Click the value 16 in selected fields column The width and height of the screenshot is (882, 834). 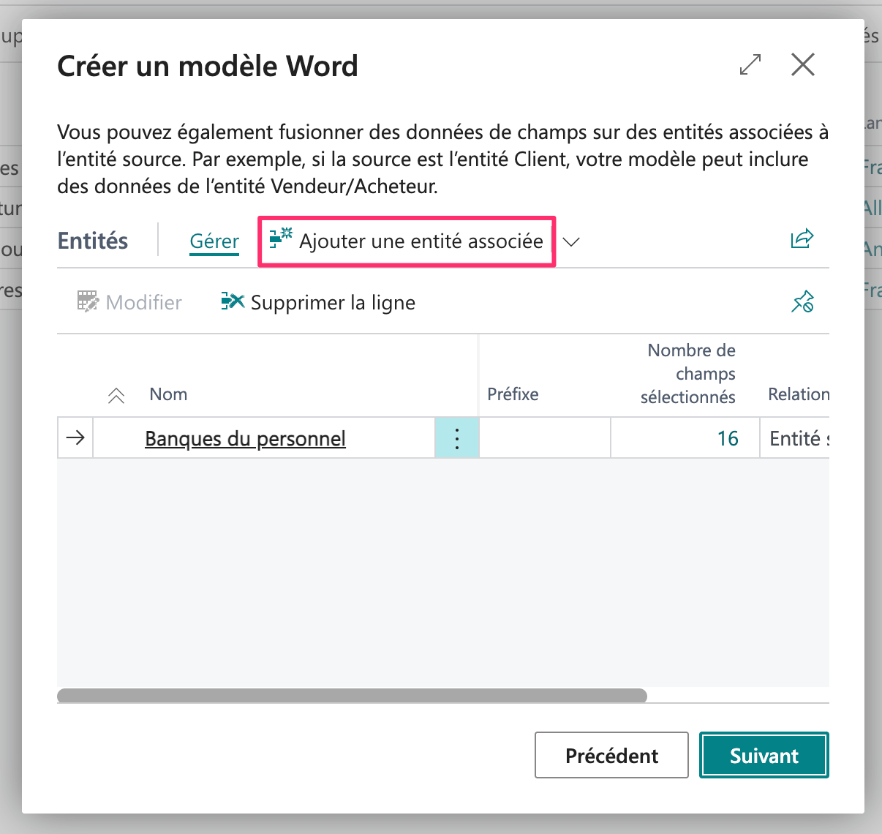click(727, 438)
